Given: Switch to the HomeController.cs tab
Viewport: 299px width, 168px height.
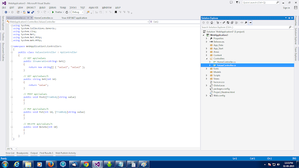Looking at the screenshot, I should coord(43,18).
